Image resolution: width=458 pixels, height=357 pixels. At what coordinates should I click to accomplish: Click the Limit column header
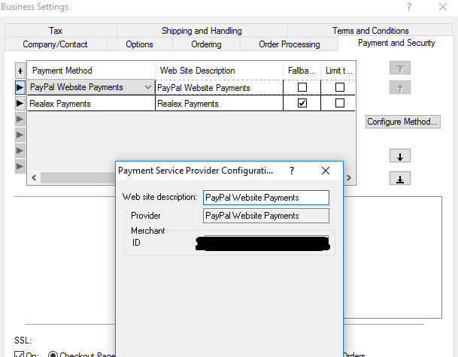[338, 71]
